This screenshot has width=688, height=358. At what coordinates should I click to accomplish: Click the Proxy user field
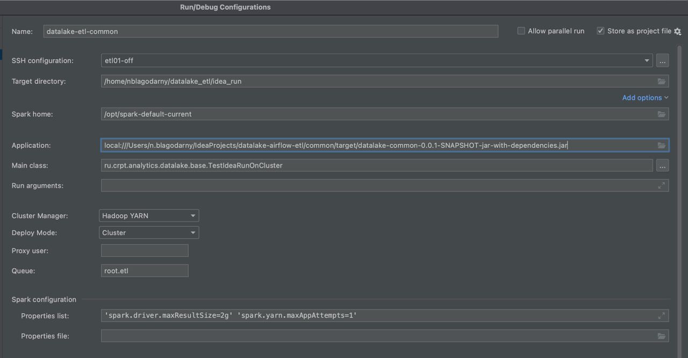point(145,250)
